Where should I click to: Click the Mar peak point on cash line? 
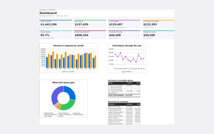pyautogui.click(x=121, y=53)
